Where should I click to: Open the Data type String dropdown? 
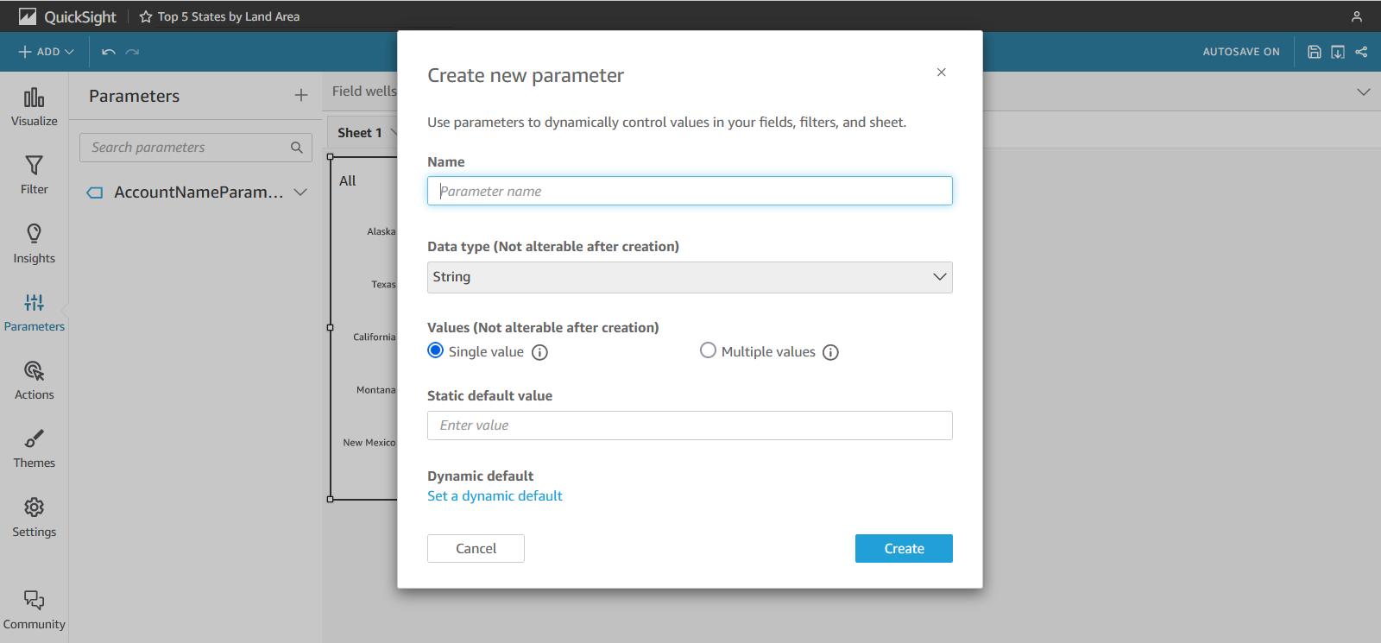click(690, 277)
